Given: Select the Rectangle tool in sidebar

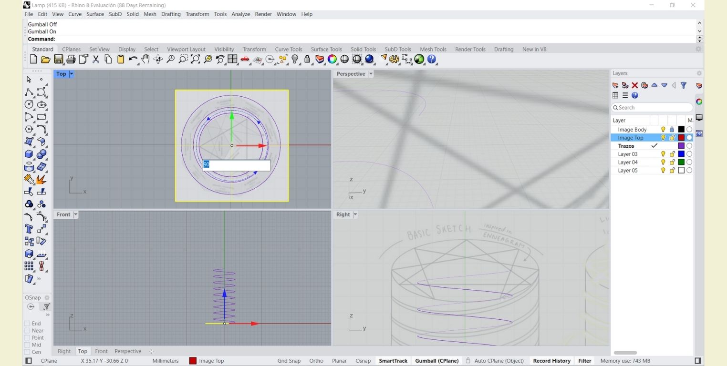Looking at the screenshot, I should point(42,117).
